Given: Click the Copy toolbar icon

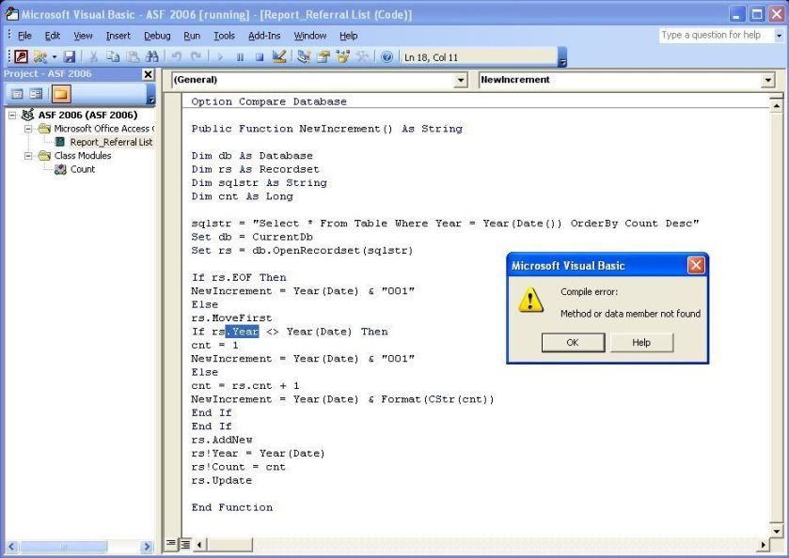Looking at the screenshot, I should (x=113, y=56).
